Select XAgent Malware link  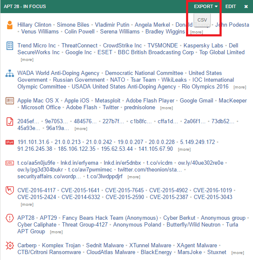[x=197, y=245]
